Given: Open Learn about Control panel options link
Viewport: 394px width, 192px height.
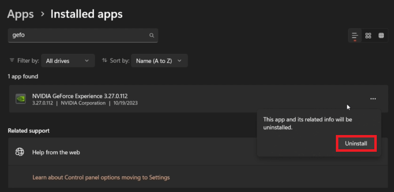Looking at the screenshot, I should (101, 177).
